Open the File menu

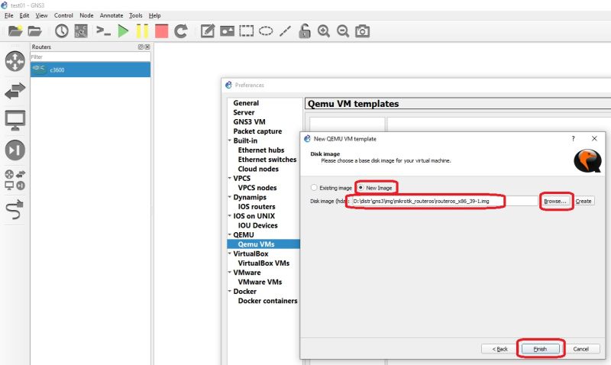pos(8,15)
